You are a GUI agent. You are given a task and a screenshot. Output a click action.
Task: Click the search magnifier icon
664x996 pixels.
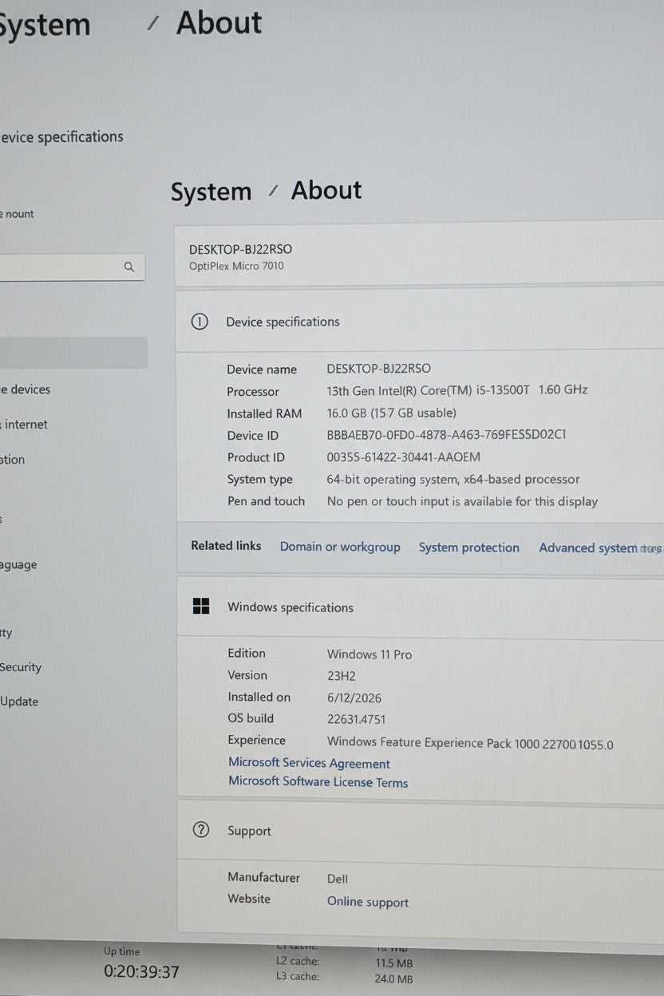[129, 267]
